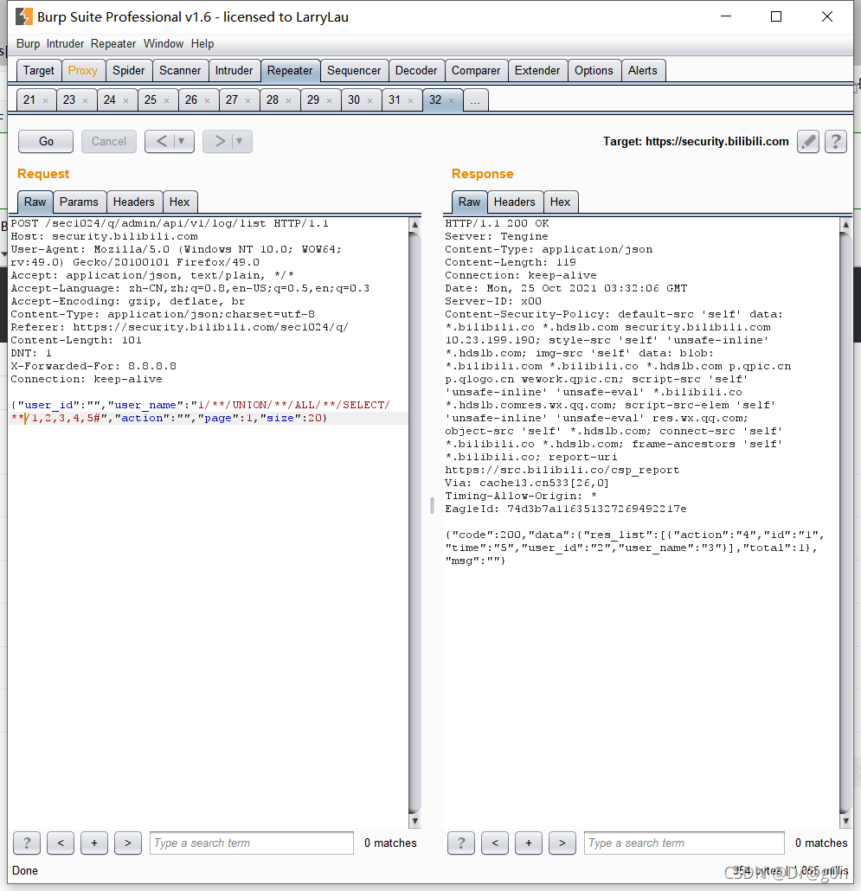Click the response pane scroll down arrow
The image size is (861, 891).
[x=845, y=821]
